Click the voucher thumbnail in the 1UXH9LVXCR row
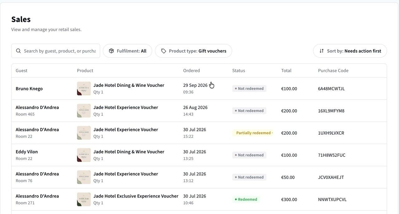The width and height of the screenshot is (399, 214). [x=84, y=133]
